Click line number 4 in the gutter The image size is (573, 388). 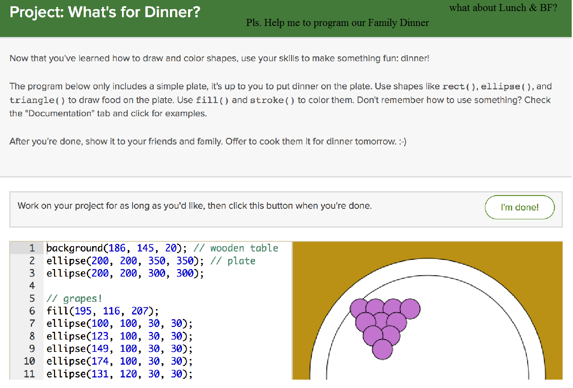(x=32, y=286)
